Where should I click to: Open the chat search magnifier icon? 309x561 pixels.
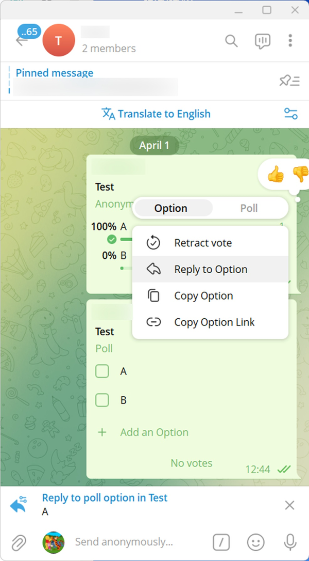point(231,41)
